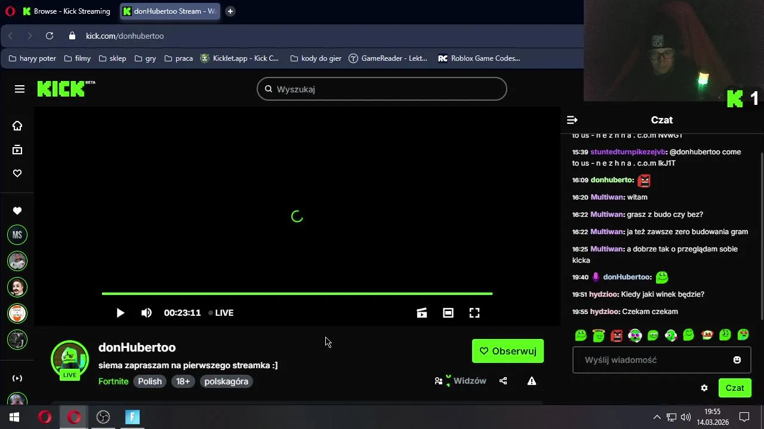764x429 pixels.
Task: Insert the green headset gamer emote
Action: click(671, 335)
